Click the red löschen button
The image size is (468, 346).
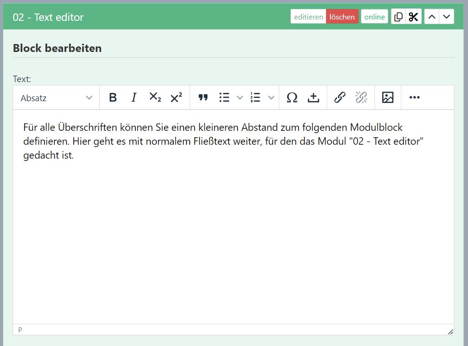(x=342, y=17)
